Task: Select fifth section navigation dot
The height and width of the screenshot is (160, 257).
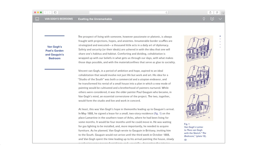Action: [x=220, y=47]
